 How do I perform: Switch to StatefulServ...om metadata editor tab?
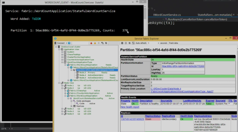pyautogui.click(x=215, y=15)
